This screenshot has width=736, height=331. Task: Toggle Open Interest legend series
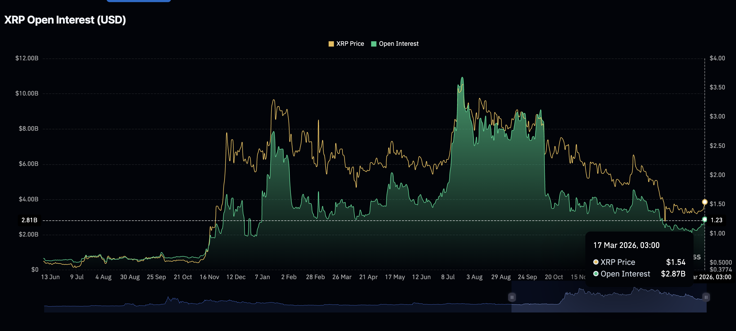point(398,44)
